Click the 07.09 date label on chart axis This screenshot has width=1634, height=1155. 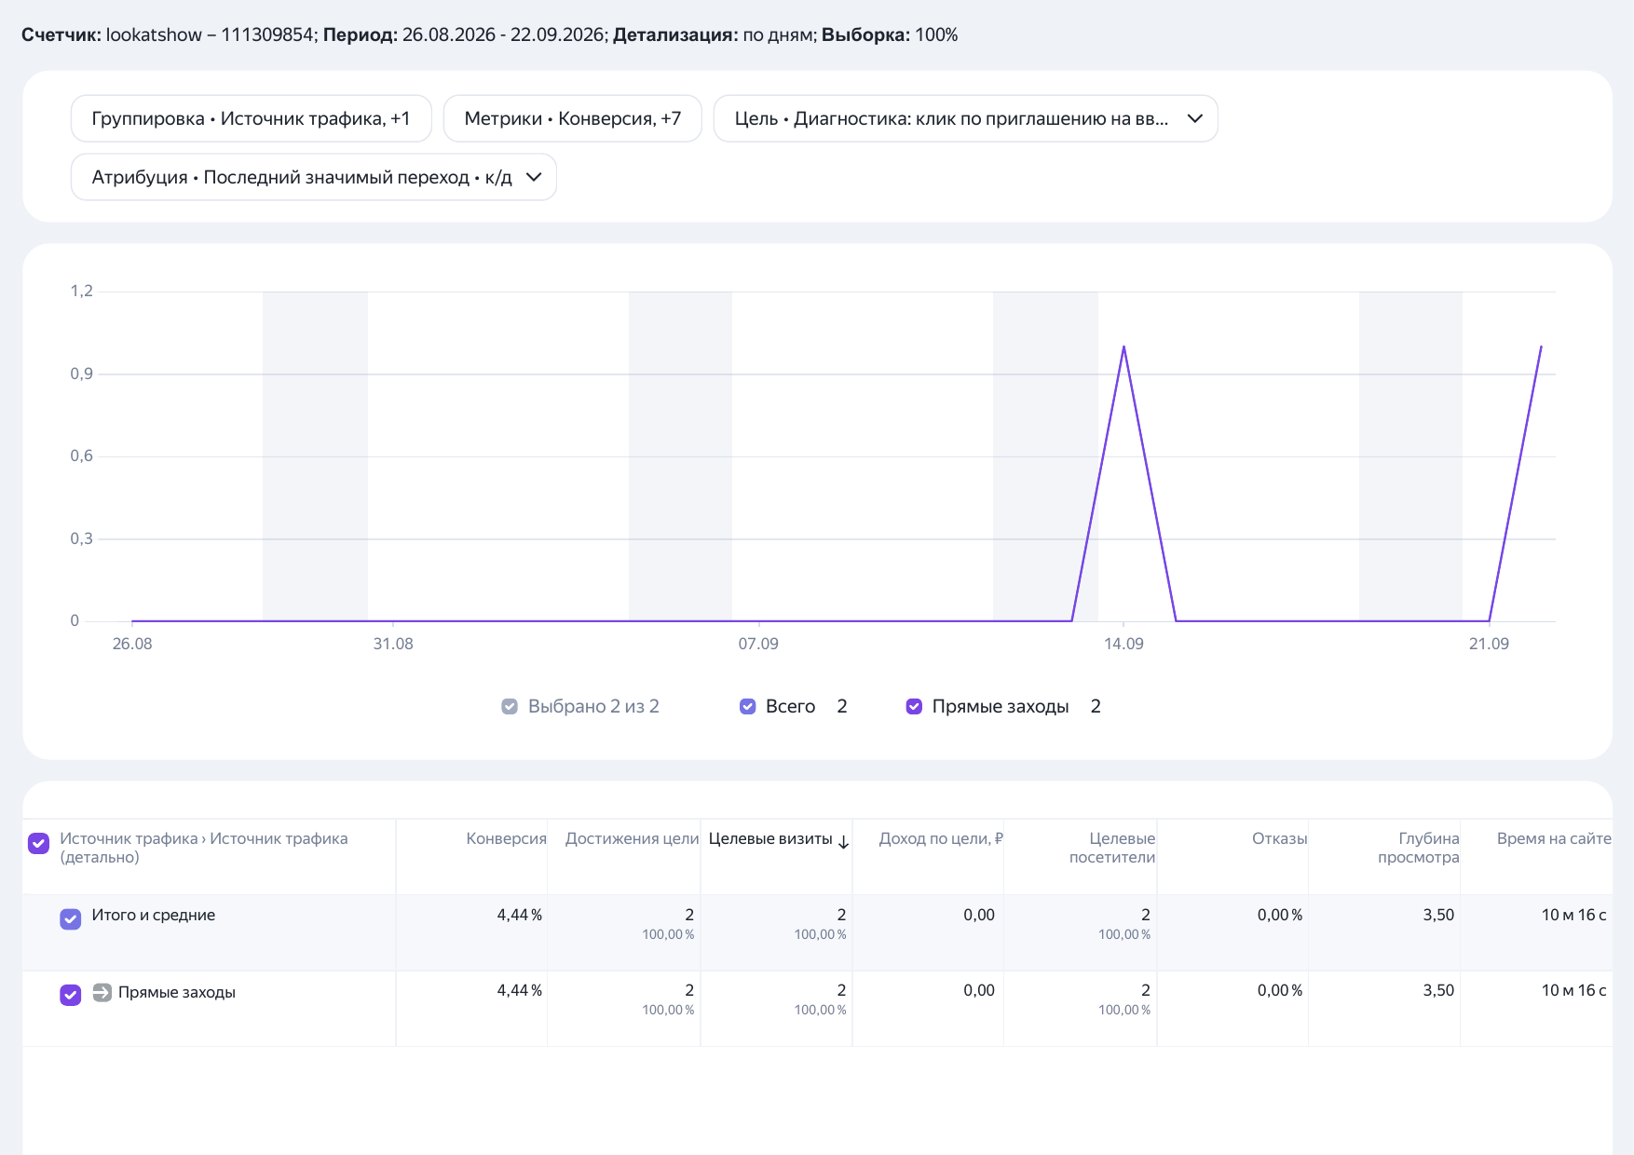pos(758,644)
